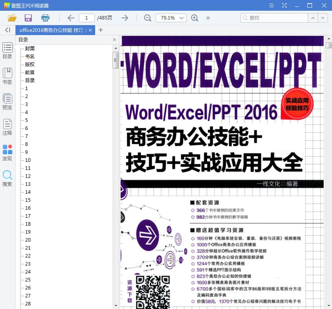Open a file with the folder icon
The width and height of the screenshot is (332, 309).
tap(12, 18)
